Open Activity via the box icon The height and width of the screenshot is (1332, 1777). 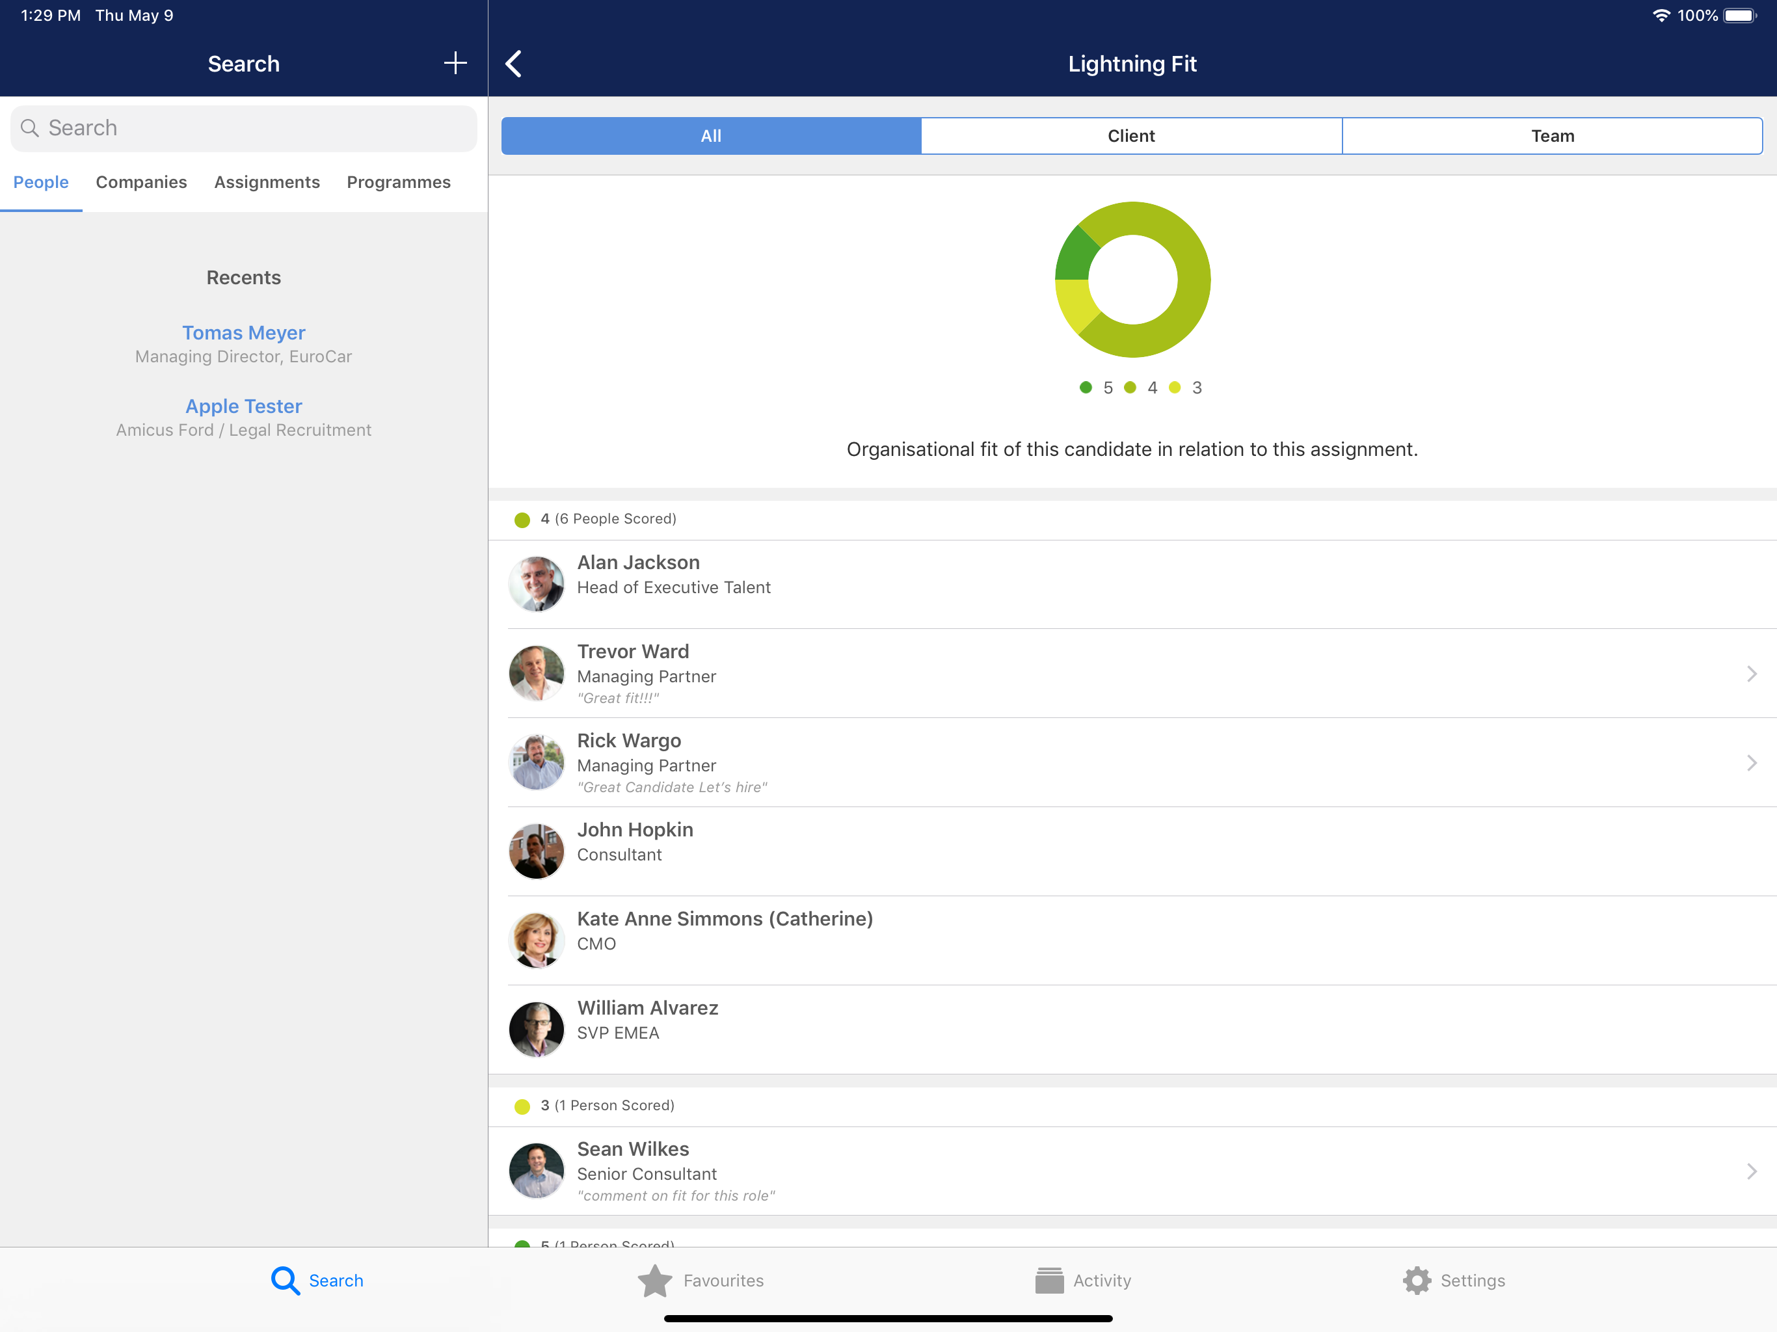1049,1280
